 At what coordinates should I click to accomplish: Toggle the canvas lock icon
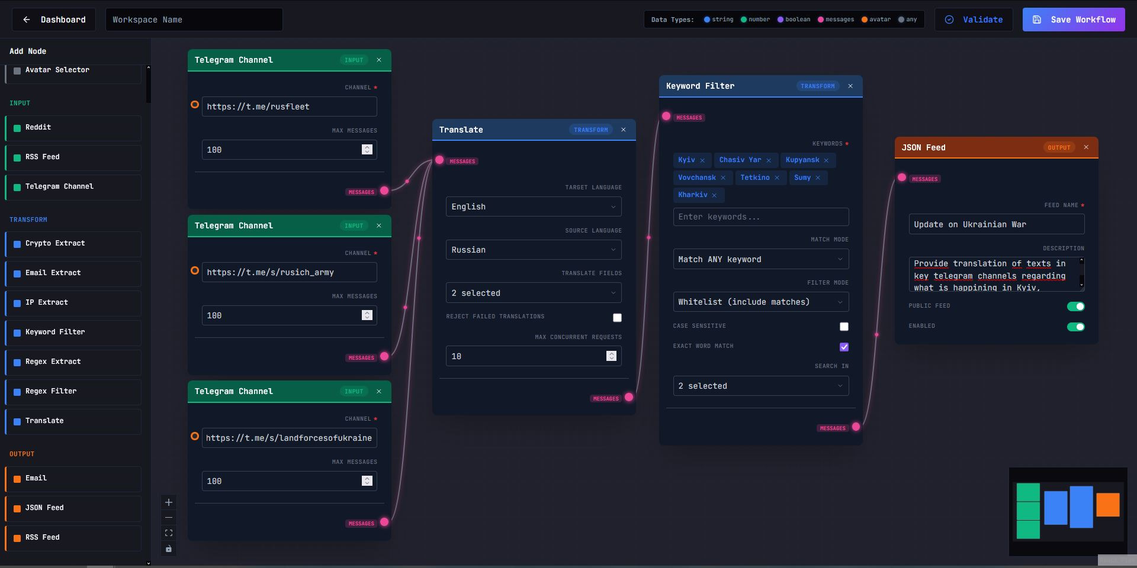[169, 549]
